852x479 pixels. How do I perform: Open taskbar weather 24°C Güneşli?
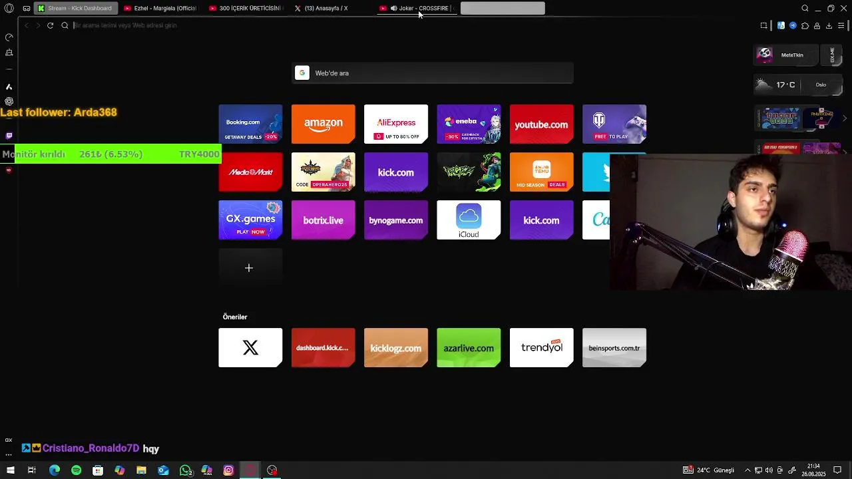pos(709,470)
